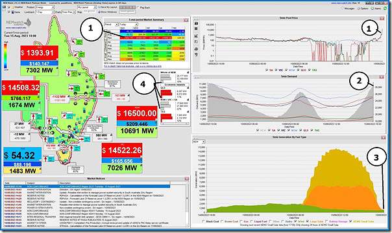Click the Alarm icon in top-right toolbar

(373, 8)
